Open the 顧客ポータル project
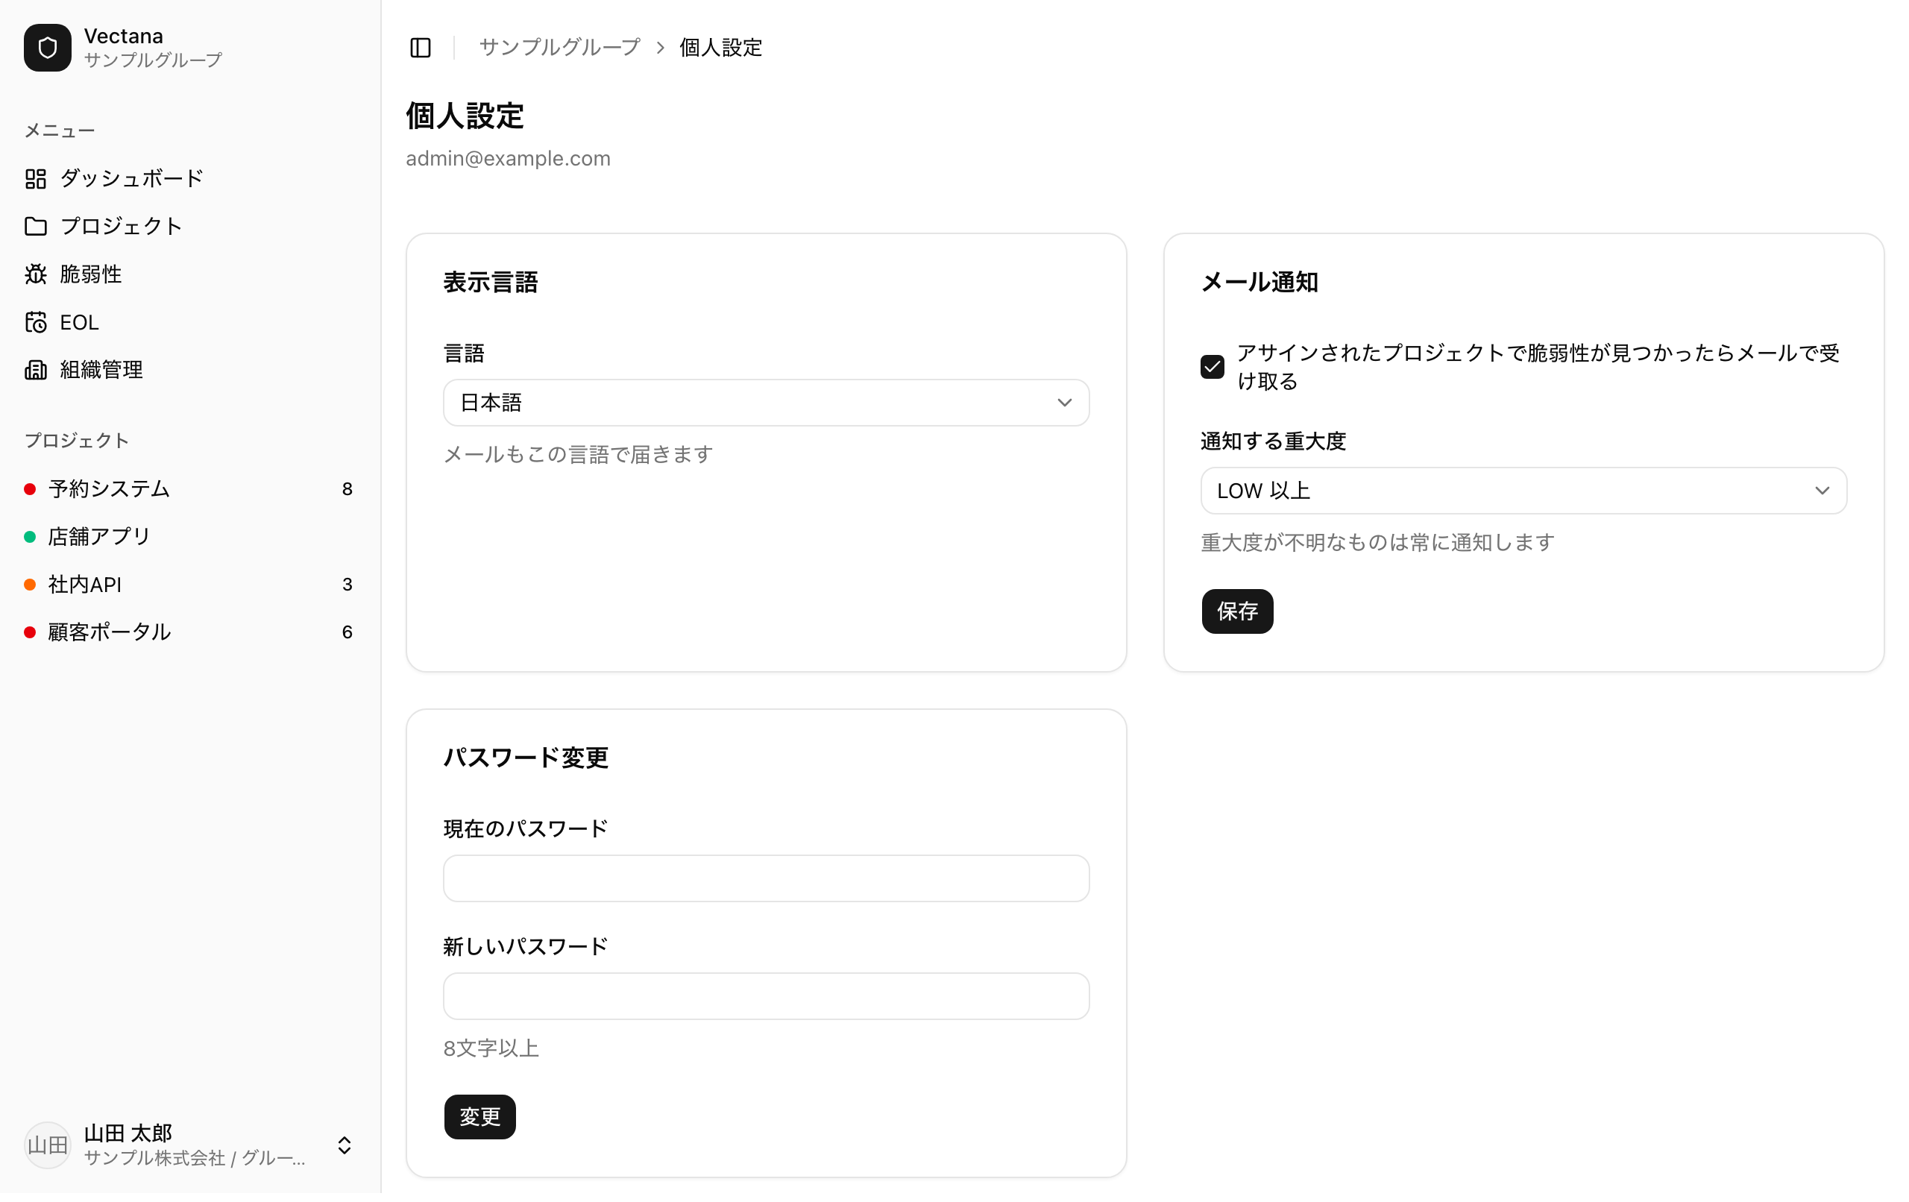 190,632
